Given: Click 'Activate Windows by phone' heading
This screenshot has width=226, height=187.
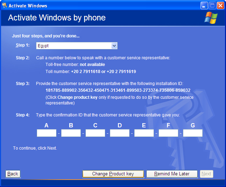Looking at the screenshot, I should (x=57, y=18).
